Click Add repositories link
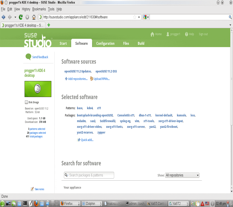This screenshot has height=207, width=233. (x=76, y=79)
